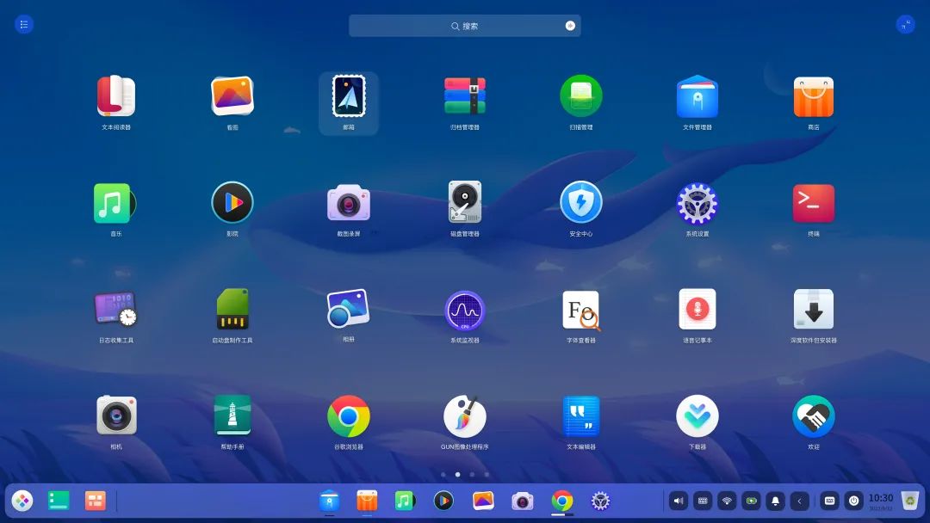The image size is (930, 523).
Task: Open the orange multitasking view in dock
Action: [95, 501]
